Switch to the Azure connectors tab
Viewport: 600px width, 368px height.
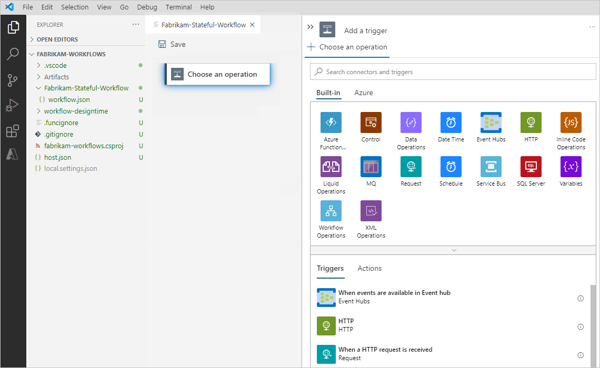click(364, 93)
